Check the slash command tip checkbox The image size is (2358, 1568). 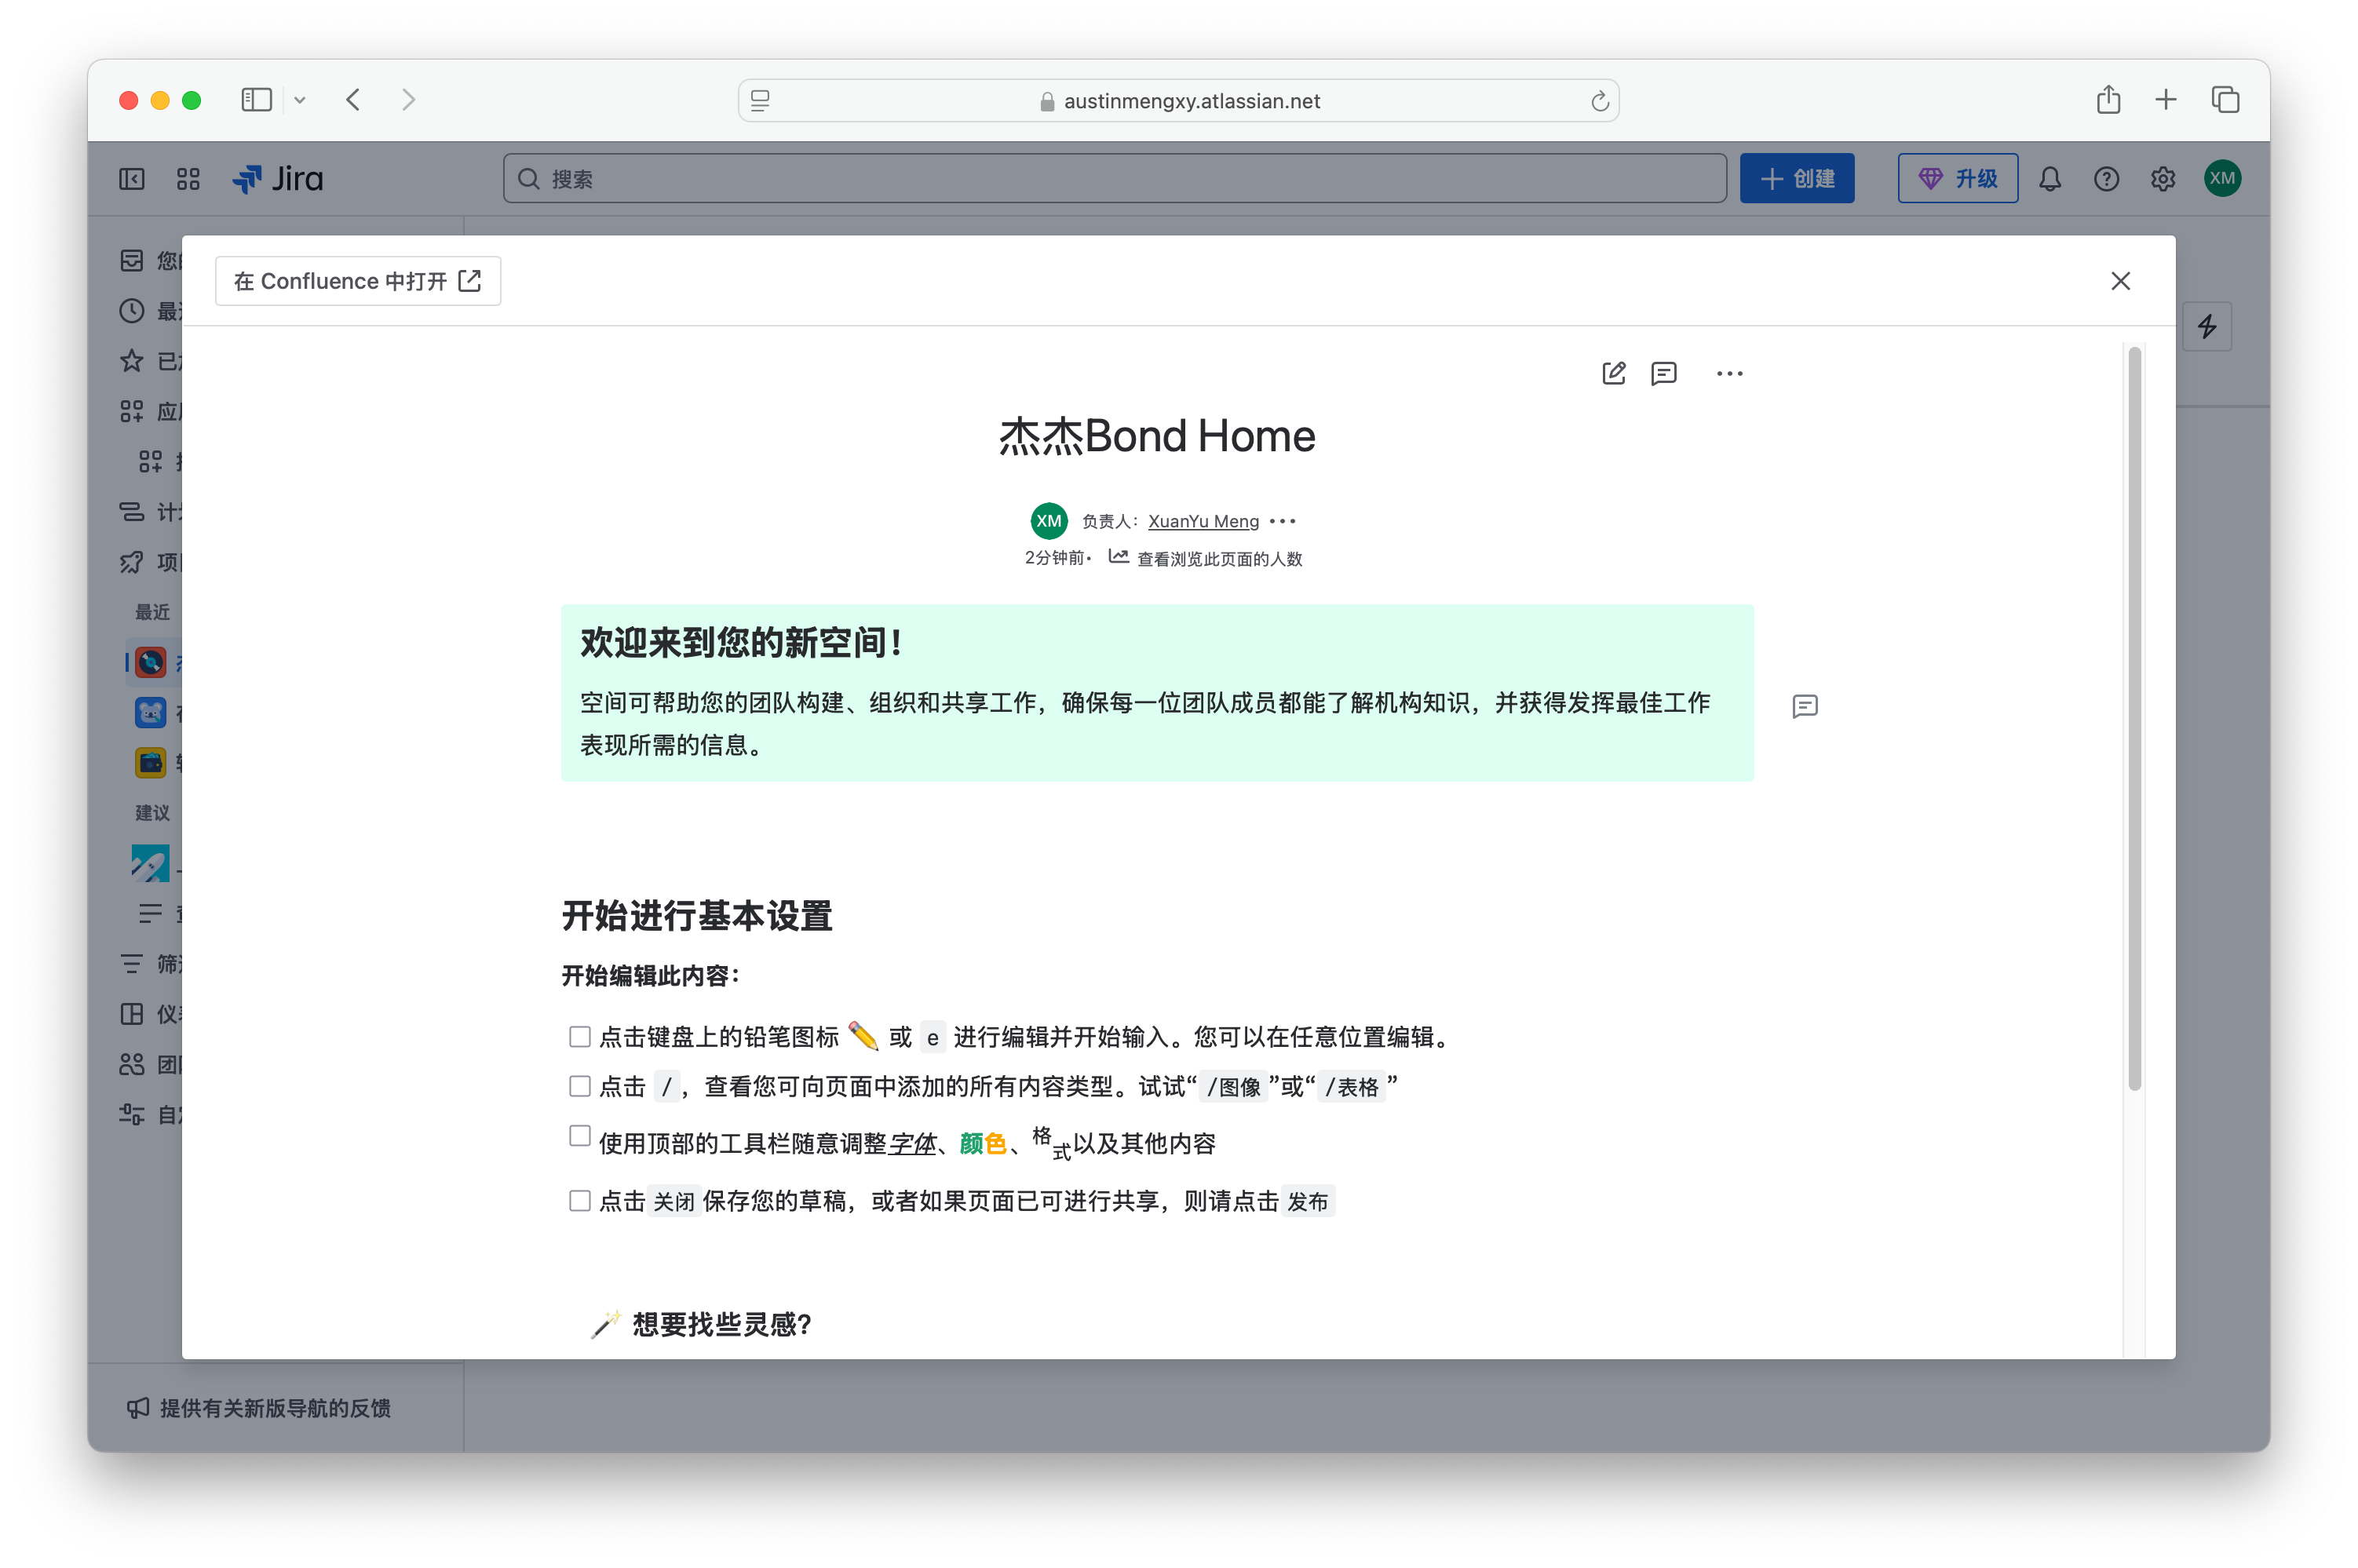pos(580,1086)
